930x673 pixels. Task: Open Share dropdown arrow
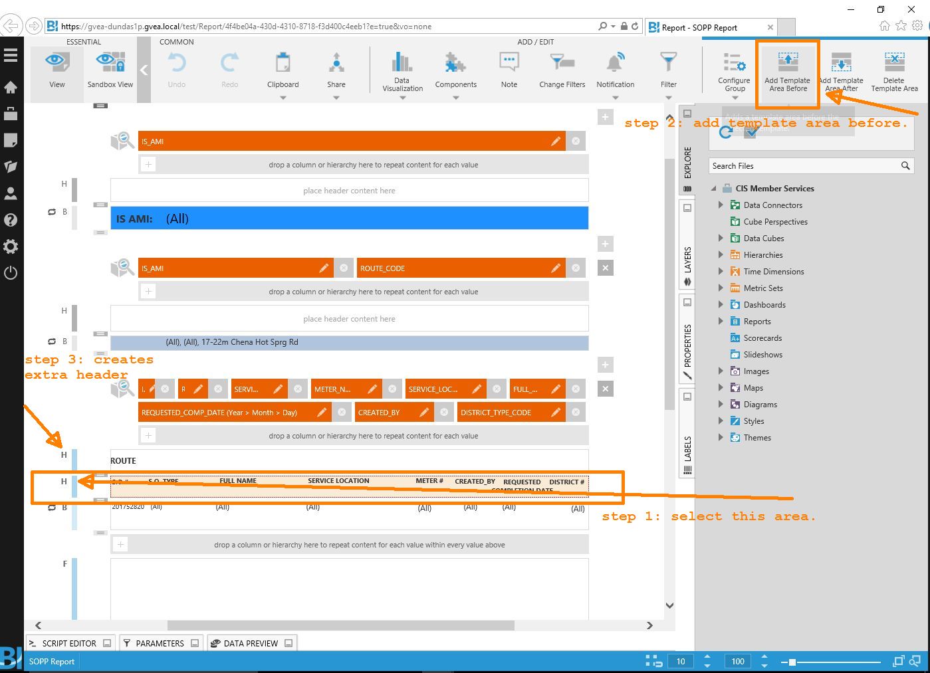click(336, 98)
